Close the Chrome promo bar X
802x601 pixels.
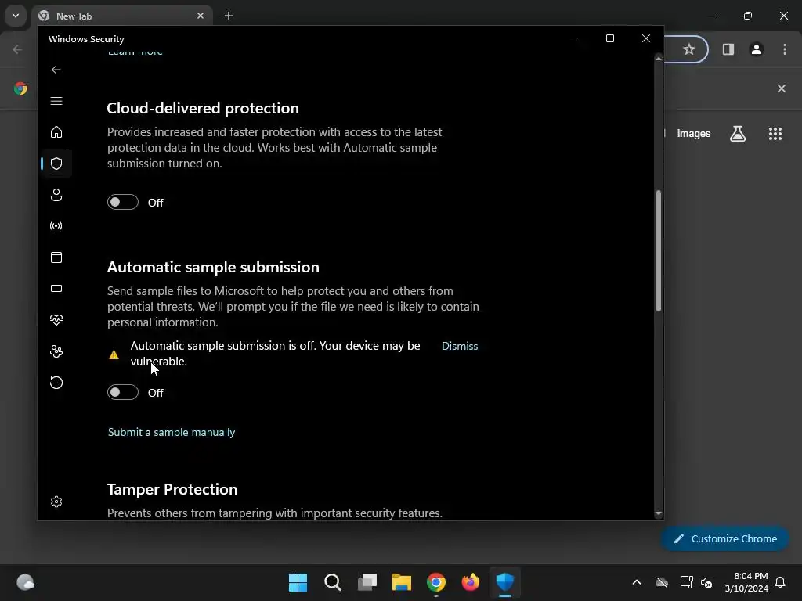pos(782,88)
